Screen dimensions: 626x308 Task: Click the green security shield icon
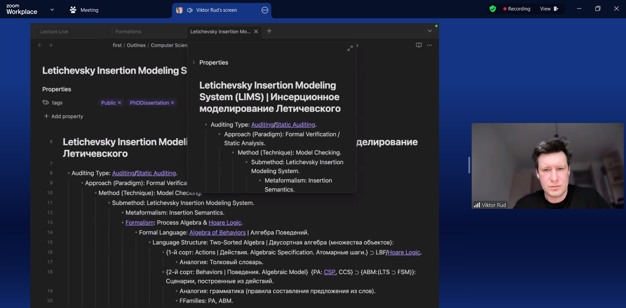tap(493, 9)
